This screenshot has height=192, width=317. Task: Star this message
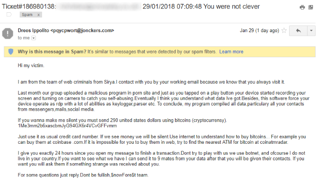283,30
